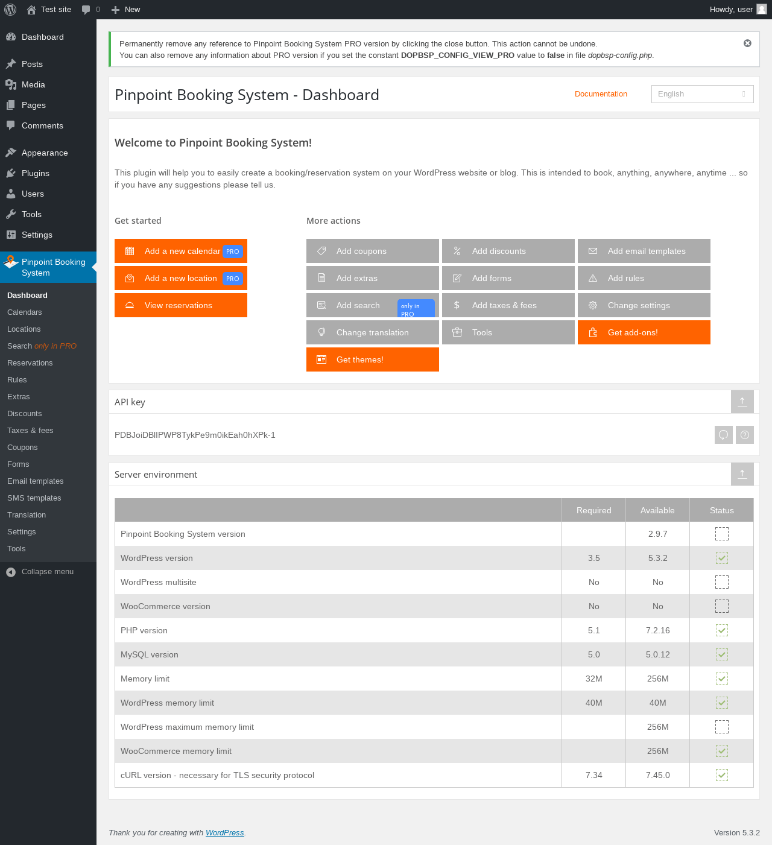Click the API key help icon
The image size is (772, 845).
click(x=745, y=435)
